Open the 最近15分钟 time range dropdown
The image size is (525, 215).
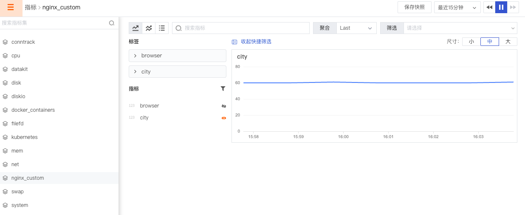point(457,8)
